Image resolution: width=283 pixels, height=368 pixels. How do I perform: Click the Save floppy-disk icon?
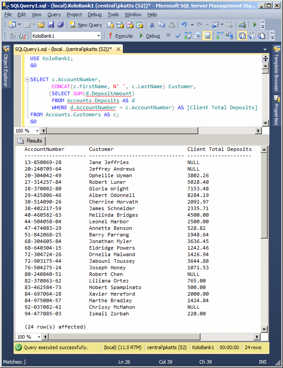[51, 25]
